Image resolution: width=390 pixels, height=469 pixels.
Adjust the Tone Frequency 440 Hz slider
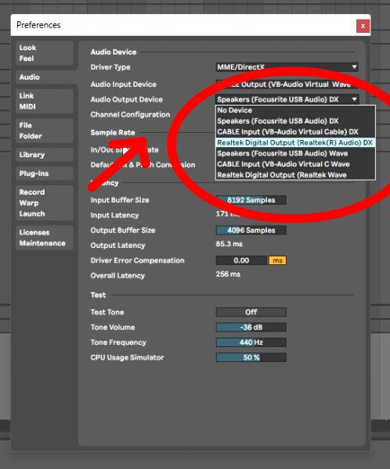[x=251, y=342]
